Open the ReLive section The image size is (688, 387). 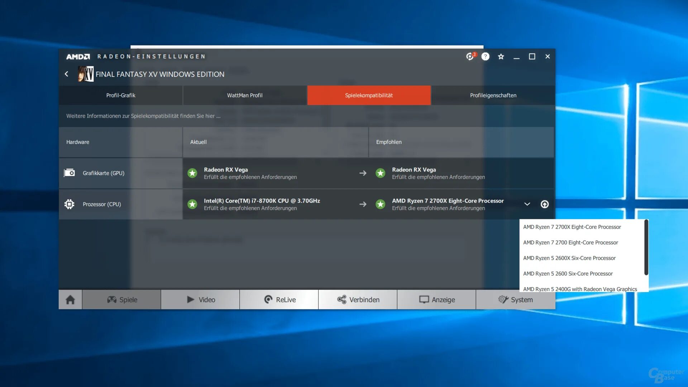click(279, 300)
